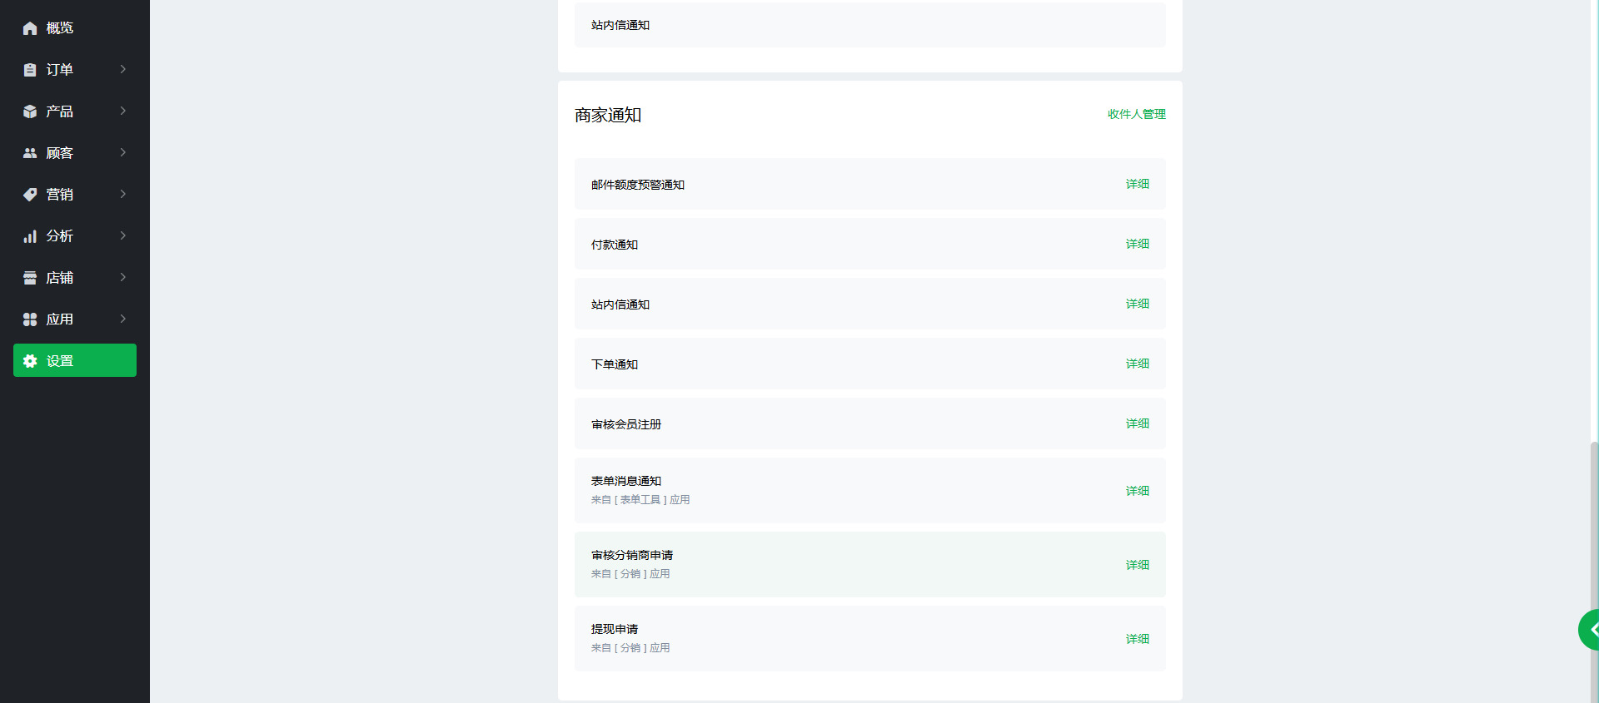This screenshot has width=1599, height=703.
Task: View 详细 for 付款通知
Action: pos(1137,244)
